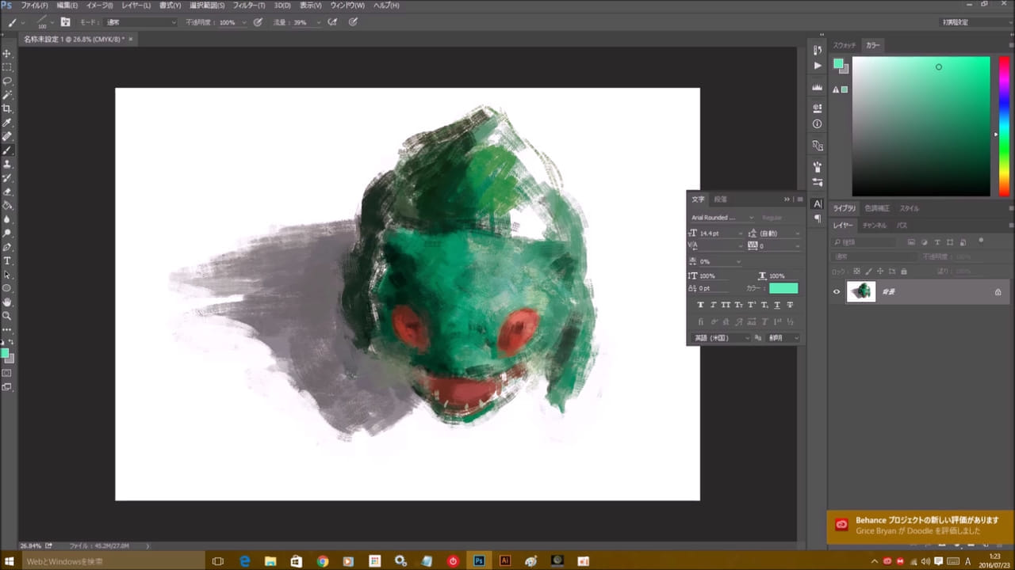Open the Character panel icon in dock
The height and width of the screenshot is (570, 1015).
(x=818, y=204)
